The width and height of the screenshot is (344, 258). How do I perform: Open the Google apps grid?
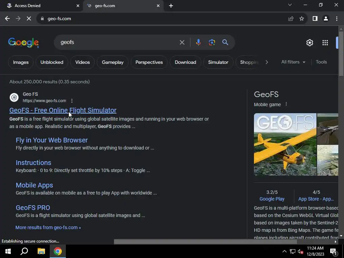[325, 43]
